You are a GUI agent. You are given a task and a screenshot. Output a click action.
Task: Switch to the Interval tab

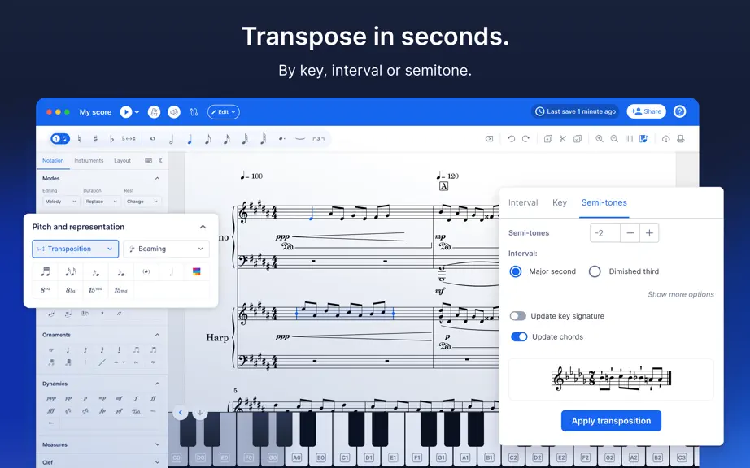[523, 202]
